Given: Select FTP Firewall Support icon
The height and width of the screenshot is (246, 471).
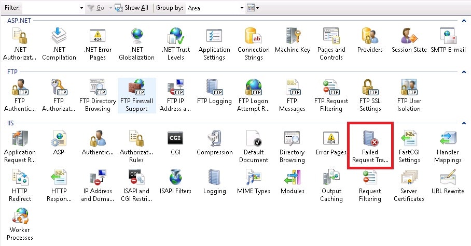Looking at the screenshot, I should (x=136, y=95).
